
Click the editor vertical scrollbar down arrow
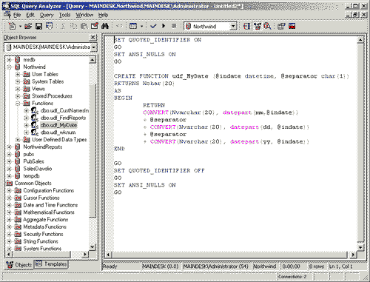[360, 247]
